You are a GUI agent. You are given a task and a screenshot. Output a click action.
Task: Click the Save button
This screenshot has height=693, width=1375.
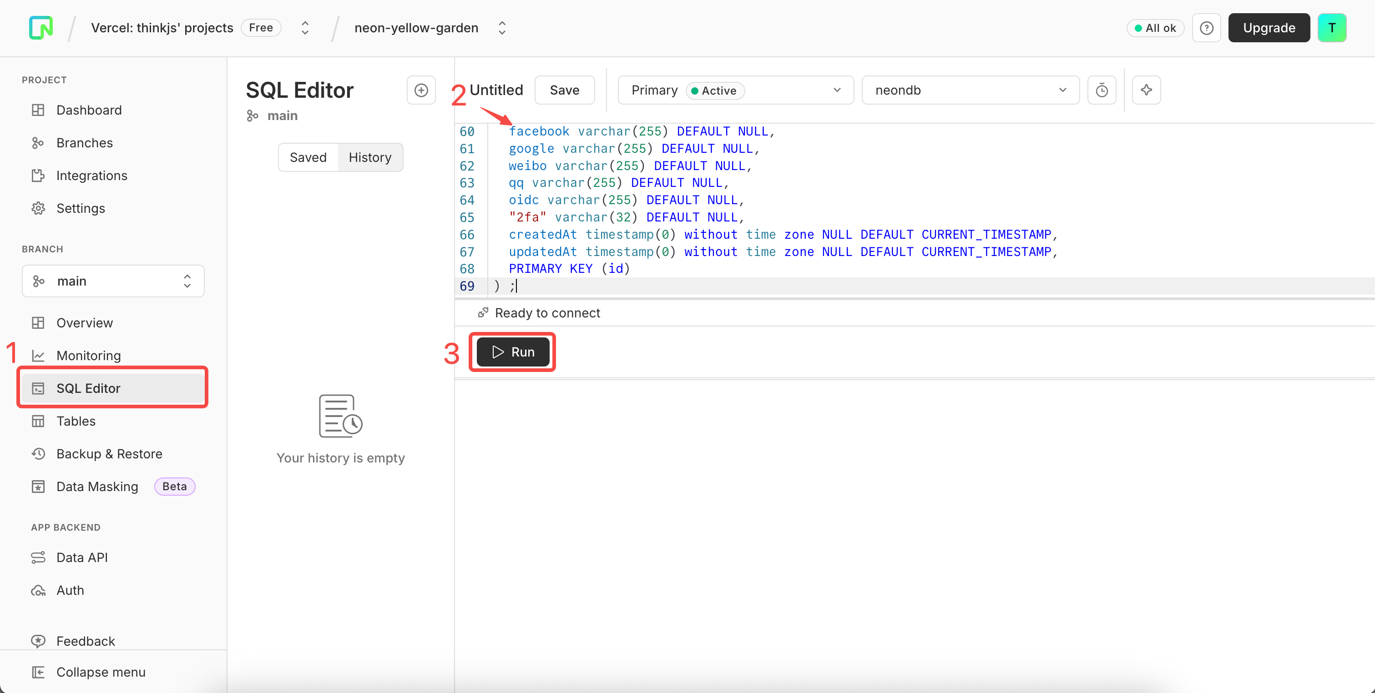pyautogui.click(x=564, y=90)
